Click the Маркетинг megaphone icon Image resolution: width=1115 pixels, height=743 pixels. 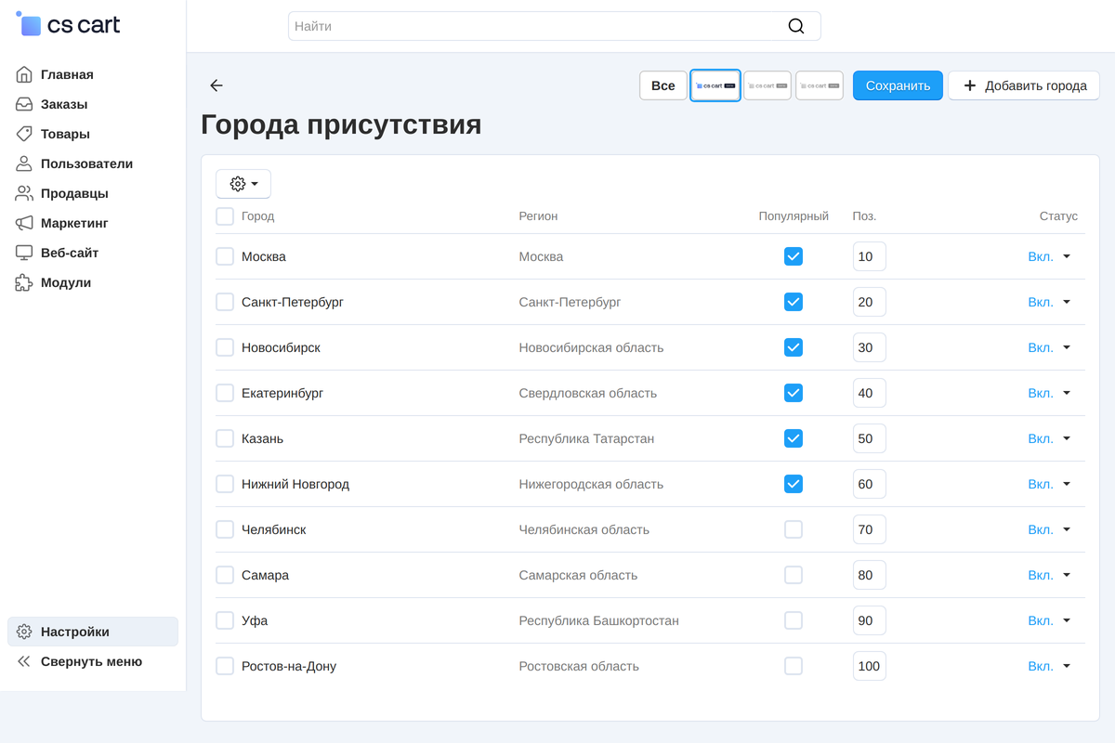point(24,223)
